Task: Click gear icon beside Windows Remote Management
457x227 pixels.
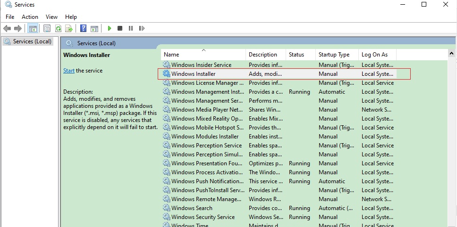Action: [167, 199]
